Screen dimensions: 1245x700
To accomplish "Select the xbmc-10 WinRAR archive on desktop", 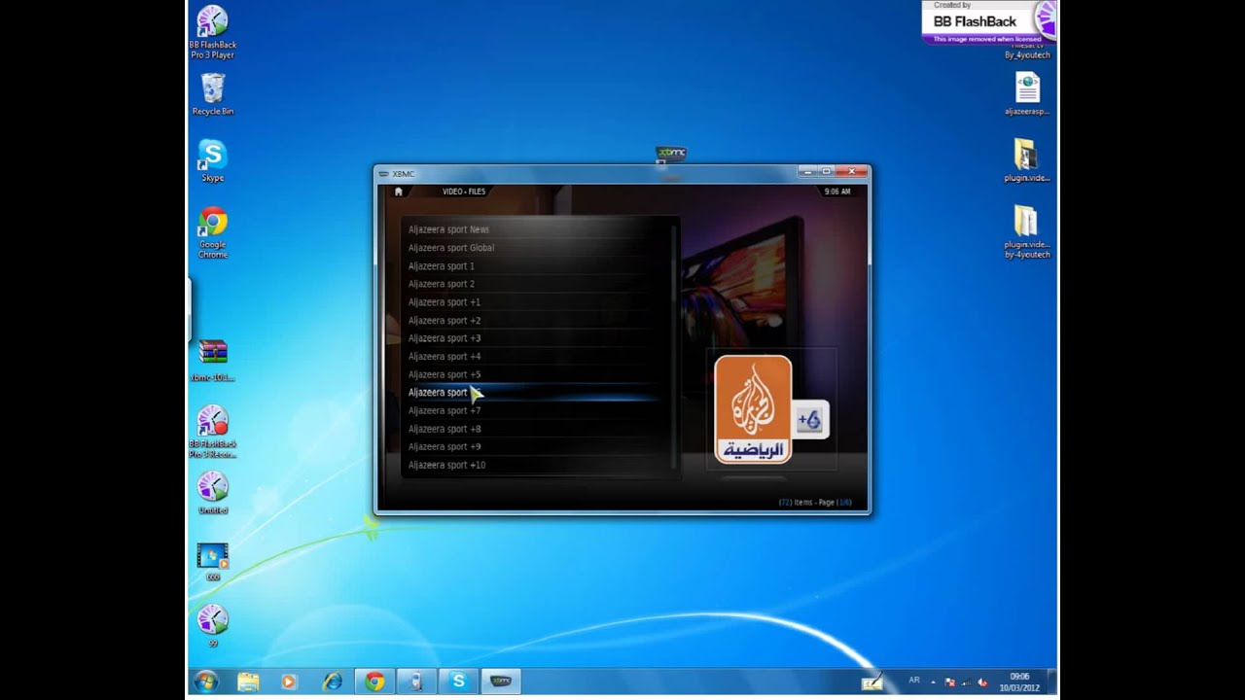I will [212, 360].
